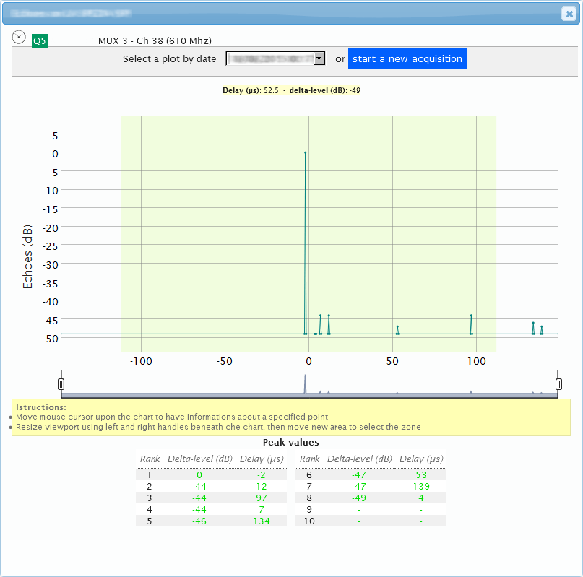This screenshot has height=577, width=583.
Task: Click the -100 label on the delay axis
Action: coord(141,361)
